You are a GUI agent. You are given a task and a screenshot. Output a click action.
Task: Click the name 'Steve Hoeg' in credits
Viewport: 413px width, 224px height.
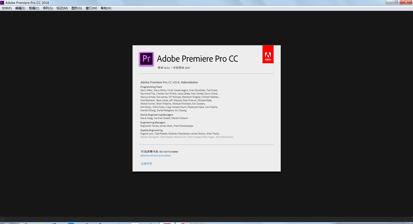coord(146,118)
